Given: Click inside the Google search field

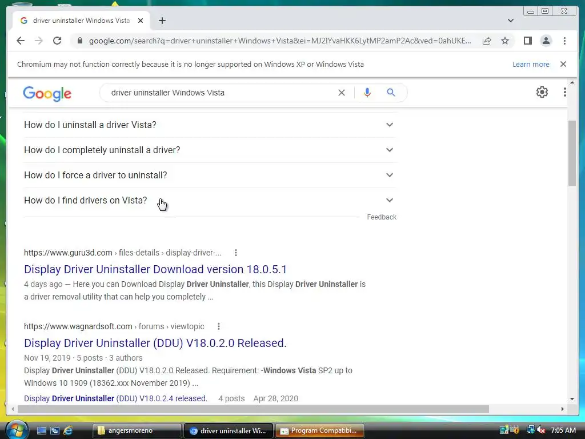Looking at the screenshot, I should pos(220,93).
